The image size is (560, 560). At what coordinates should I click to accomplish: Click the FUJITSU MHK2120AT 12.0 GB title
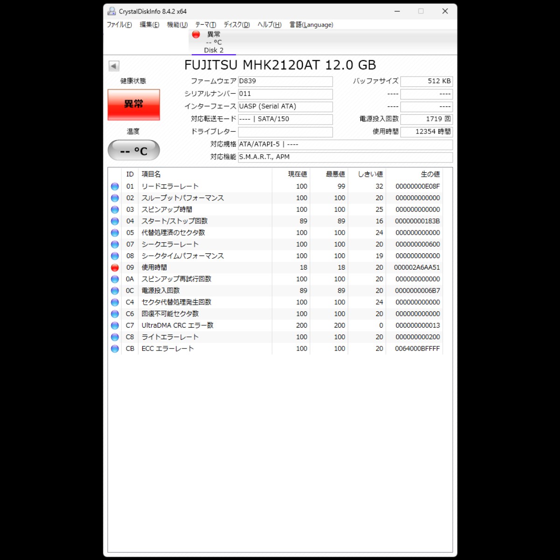point(280,65)
